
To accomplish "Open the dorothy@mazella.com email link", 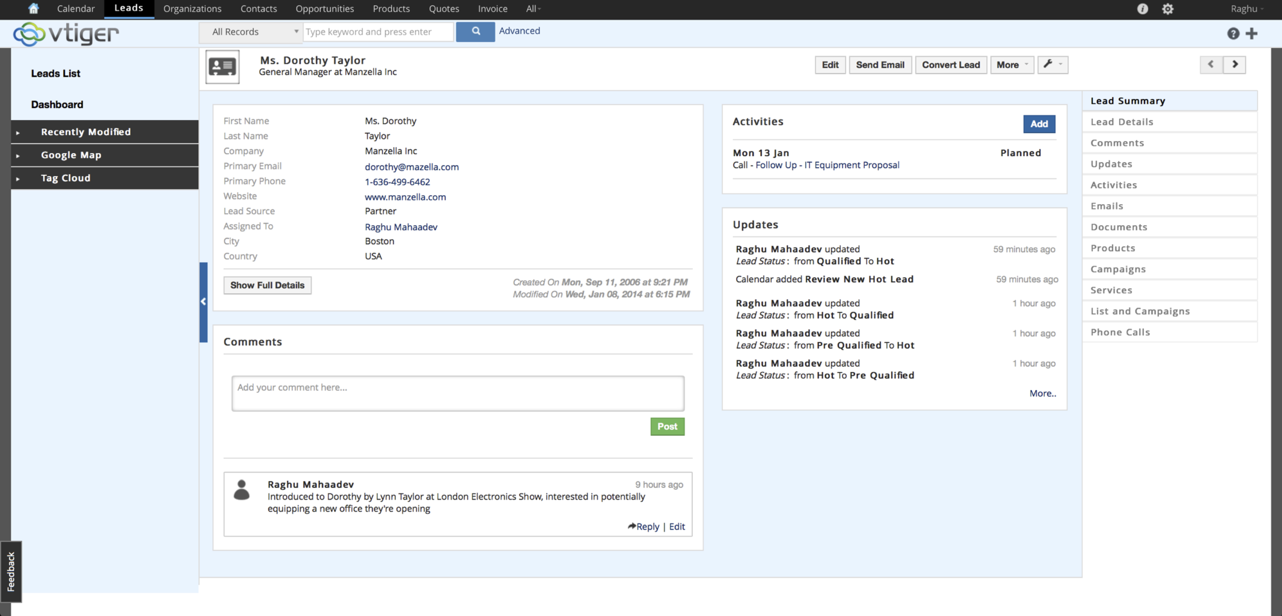I will click(412, 167).
